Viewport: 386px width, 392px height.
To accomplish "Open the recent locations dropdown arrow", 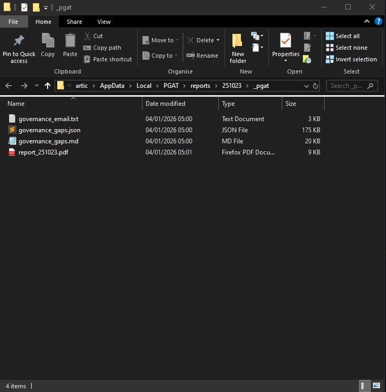I will click(37, 86).
